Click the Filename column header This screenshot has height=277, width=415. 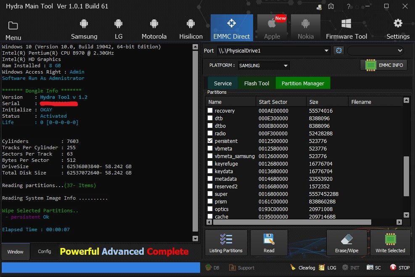point(375,102)
